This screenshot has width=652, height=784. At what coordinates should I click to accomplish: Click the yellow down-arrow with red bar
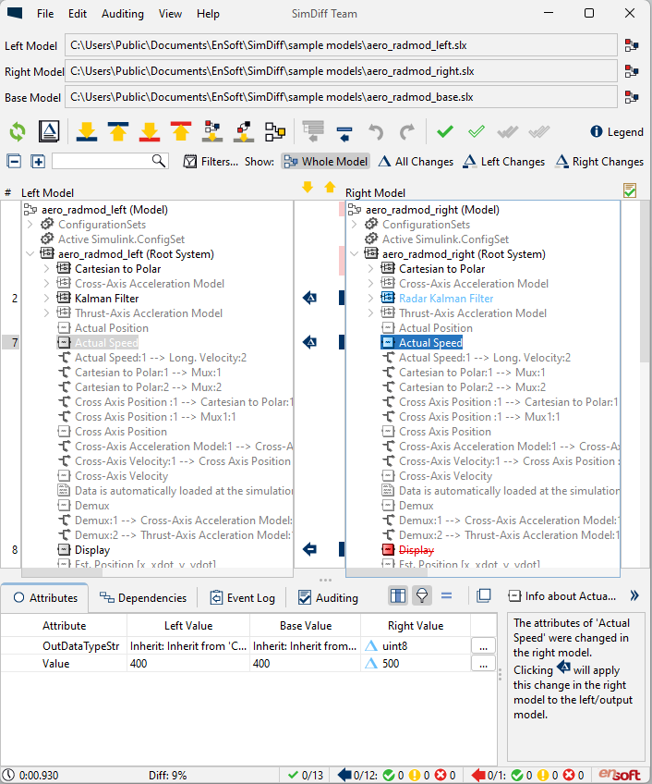pyautogui.click(x=150, y=132)
